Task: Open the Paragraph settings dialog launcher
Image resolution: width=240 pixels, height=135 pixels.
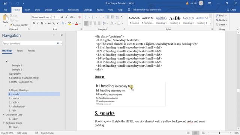Action: click(124, 29)
